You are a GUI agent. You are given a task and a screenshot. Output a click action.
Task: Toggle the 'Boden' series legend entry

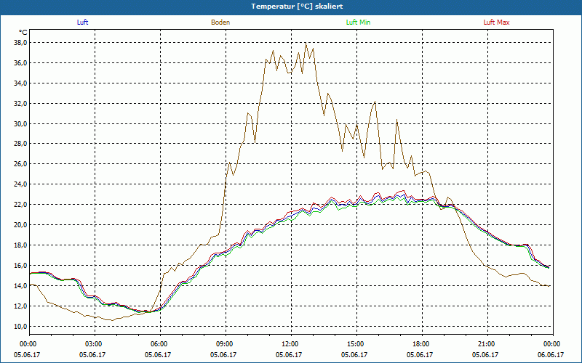(220, 23)
